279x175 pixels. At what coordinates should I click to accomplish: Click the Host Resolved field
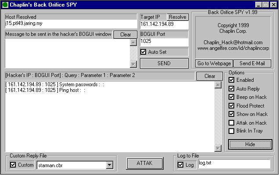pos(71,24)
